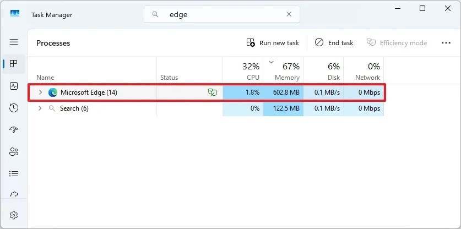Click the 602.8 MB memory value
Viewport: 461px width, 229px height.
[286, 92]
